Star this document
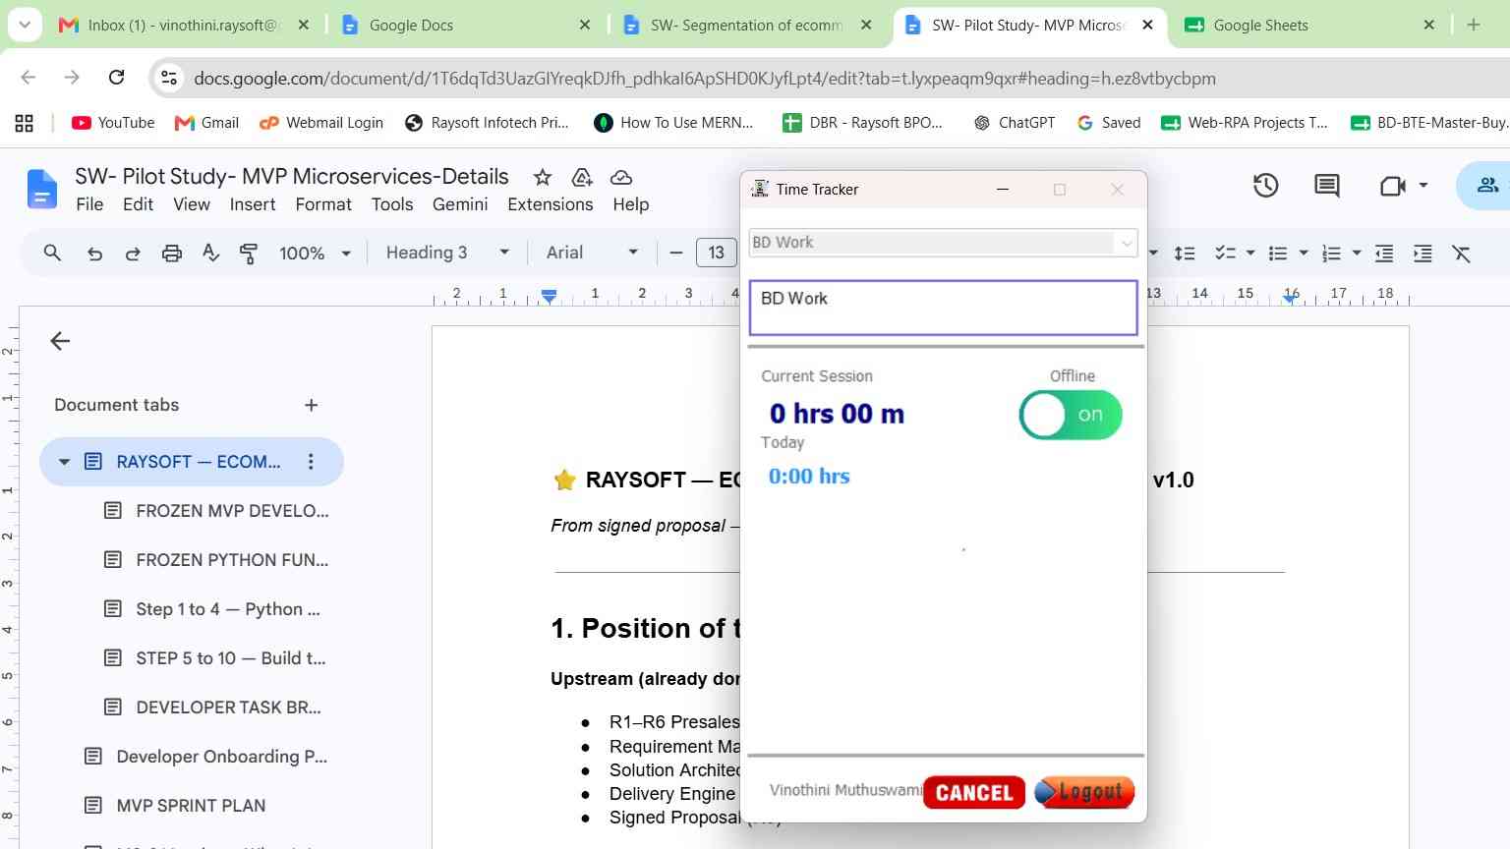The height and width of the screenshot is (849, 1510). click(542, 177)
